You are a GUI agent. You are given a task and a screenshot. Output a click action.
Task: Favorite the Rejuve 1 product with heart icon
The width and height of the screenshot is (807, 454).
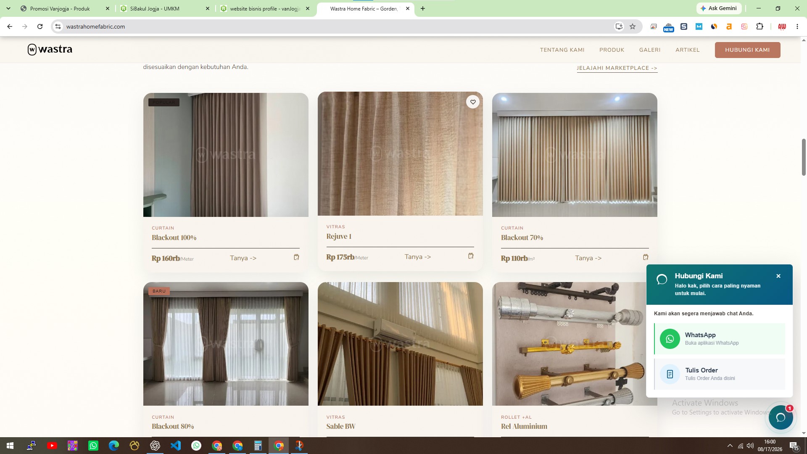tap(473, 102)
